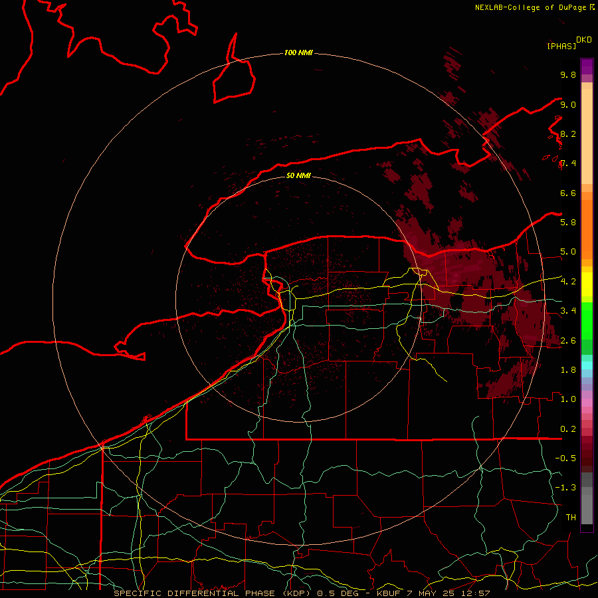The height and width of the screenshot is (598, 598).
Task: Click the 50 NMI range ring label
Action: tap(298, 175)
